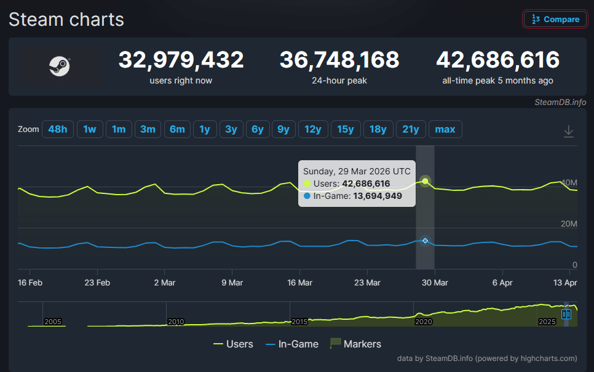Click the 42,686,616 all-time peak figure
The image size is (594, 372).
coord(498,60)
